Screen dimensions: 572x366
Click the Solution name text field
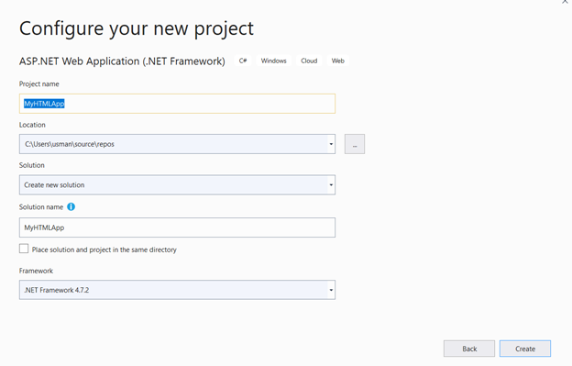[x=177, y=227]
